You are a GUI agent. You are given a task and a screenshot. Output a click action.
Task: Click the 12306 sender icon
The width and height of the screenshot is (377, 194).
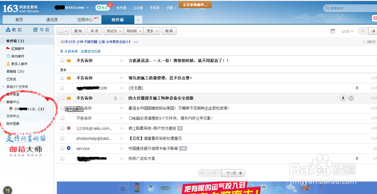point(69,128)
